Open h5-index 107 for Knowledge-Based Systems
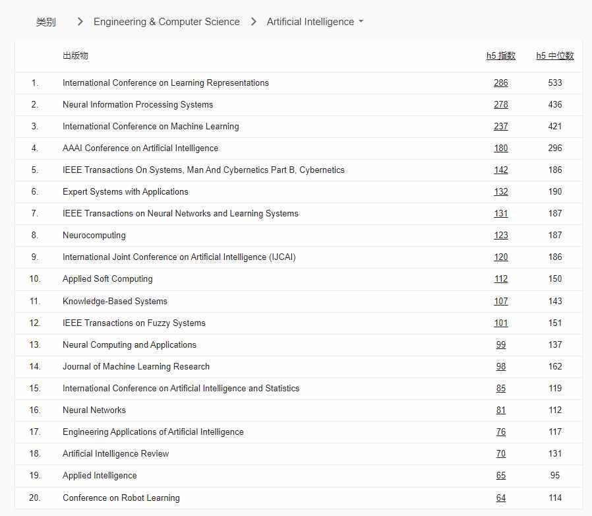The width and height of the screenshot is (592, 516). 501,300
